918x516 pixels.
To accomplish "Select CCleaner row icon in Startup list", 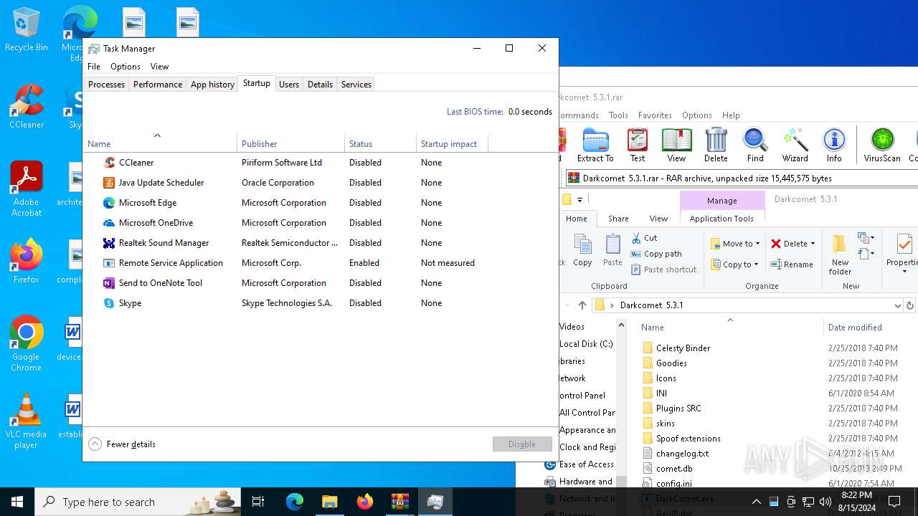I will pyautogui.click(x=109, y=163).
